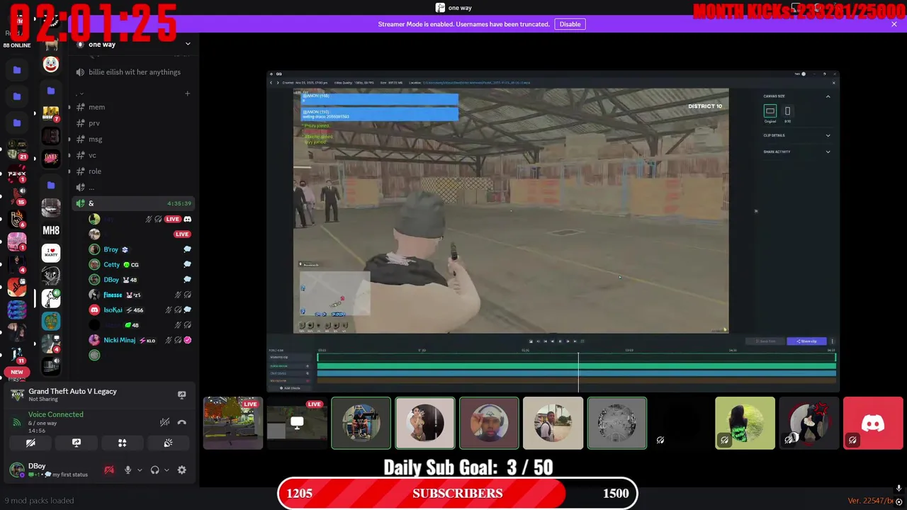Click the Share Your Screen button
This screenshot has height=510, width=907.
point(77,443)
